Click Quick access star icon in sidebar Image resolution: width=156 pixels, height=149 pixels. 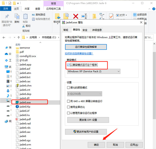pyautogui.click(x=6, y=48)
